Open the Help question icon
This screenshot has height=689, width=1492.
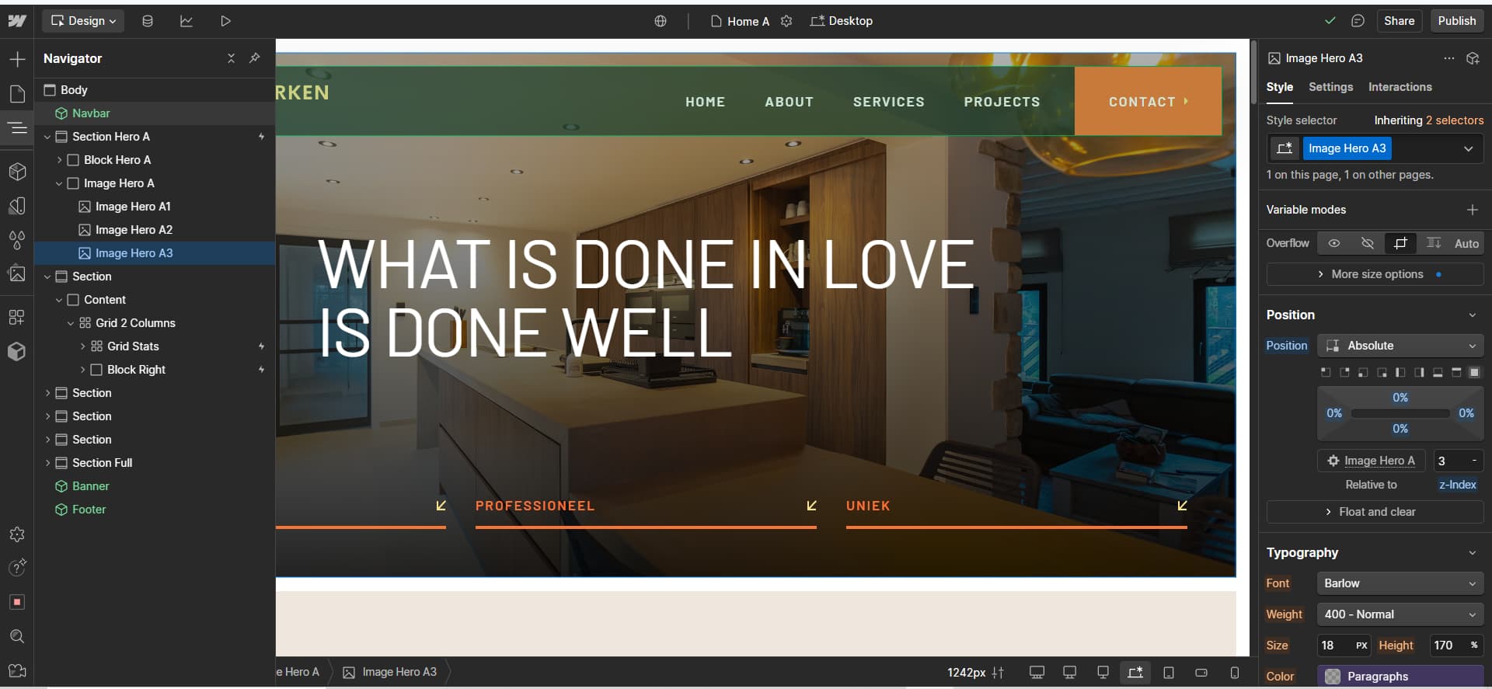coord(17,568)
